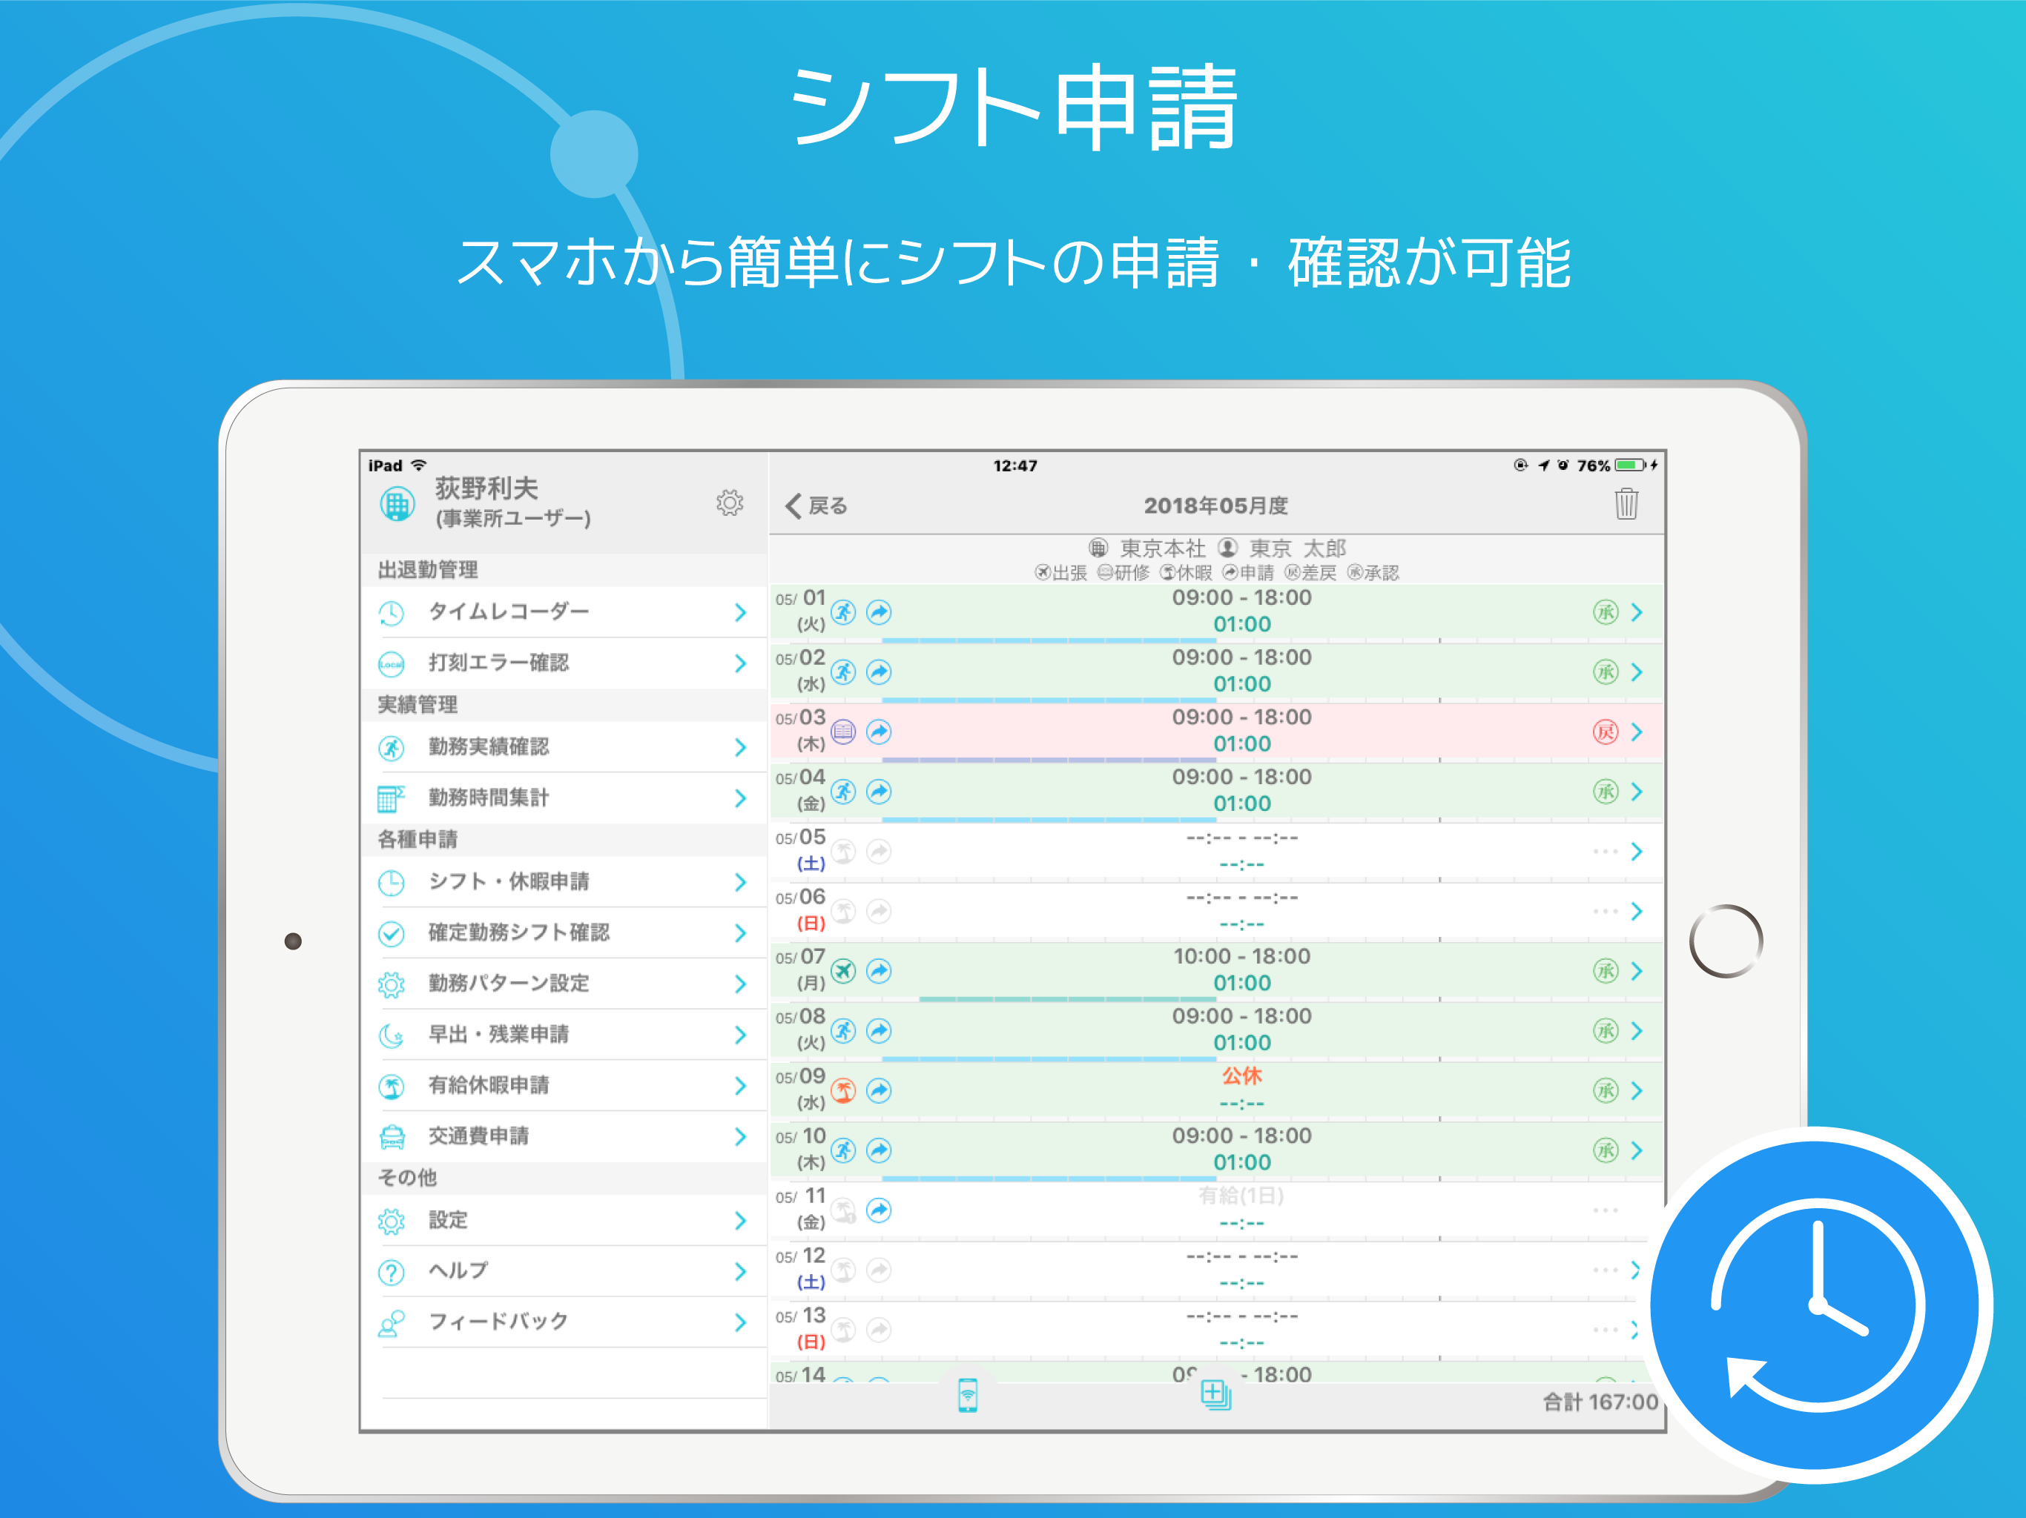Open details chevron for 05/07 row
The image size is (2026, 1518).
(1637, 970)
